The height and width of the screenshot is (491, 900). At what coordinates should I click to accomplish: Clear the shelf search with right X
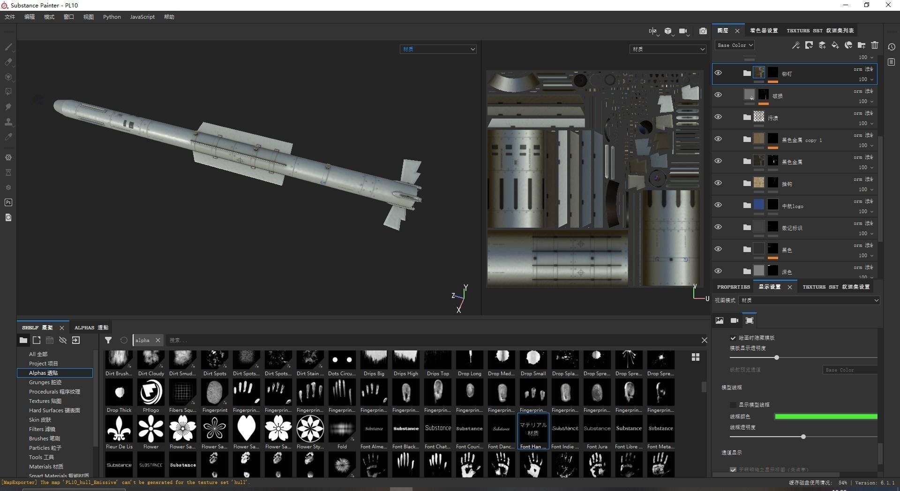704,340
